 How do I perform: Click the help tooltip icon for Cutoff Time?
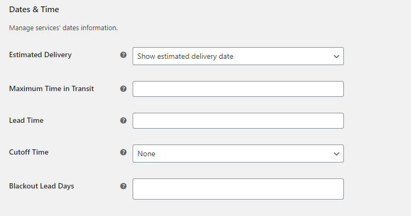point(123,152)
